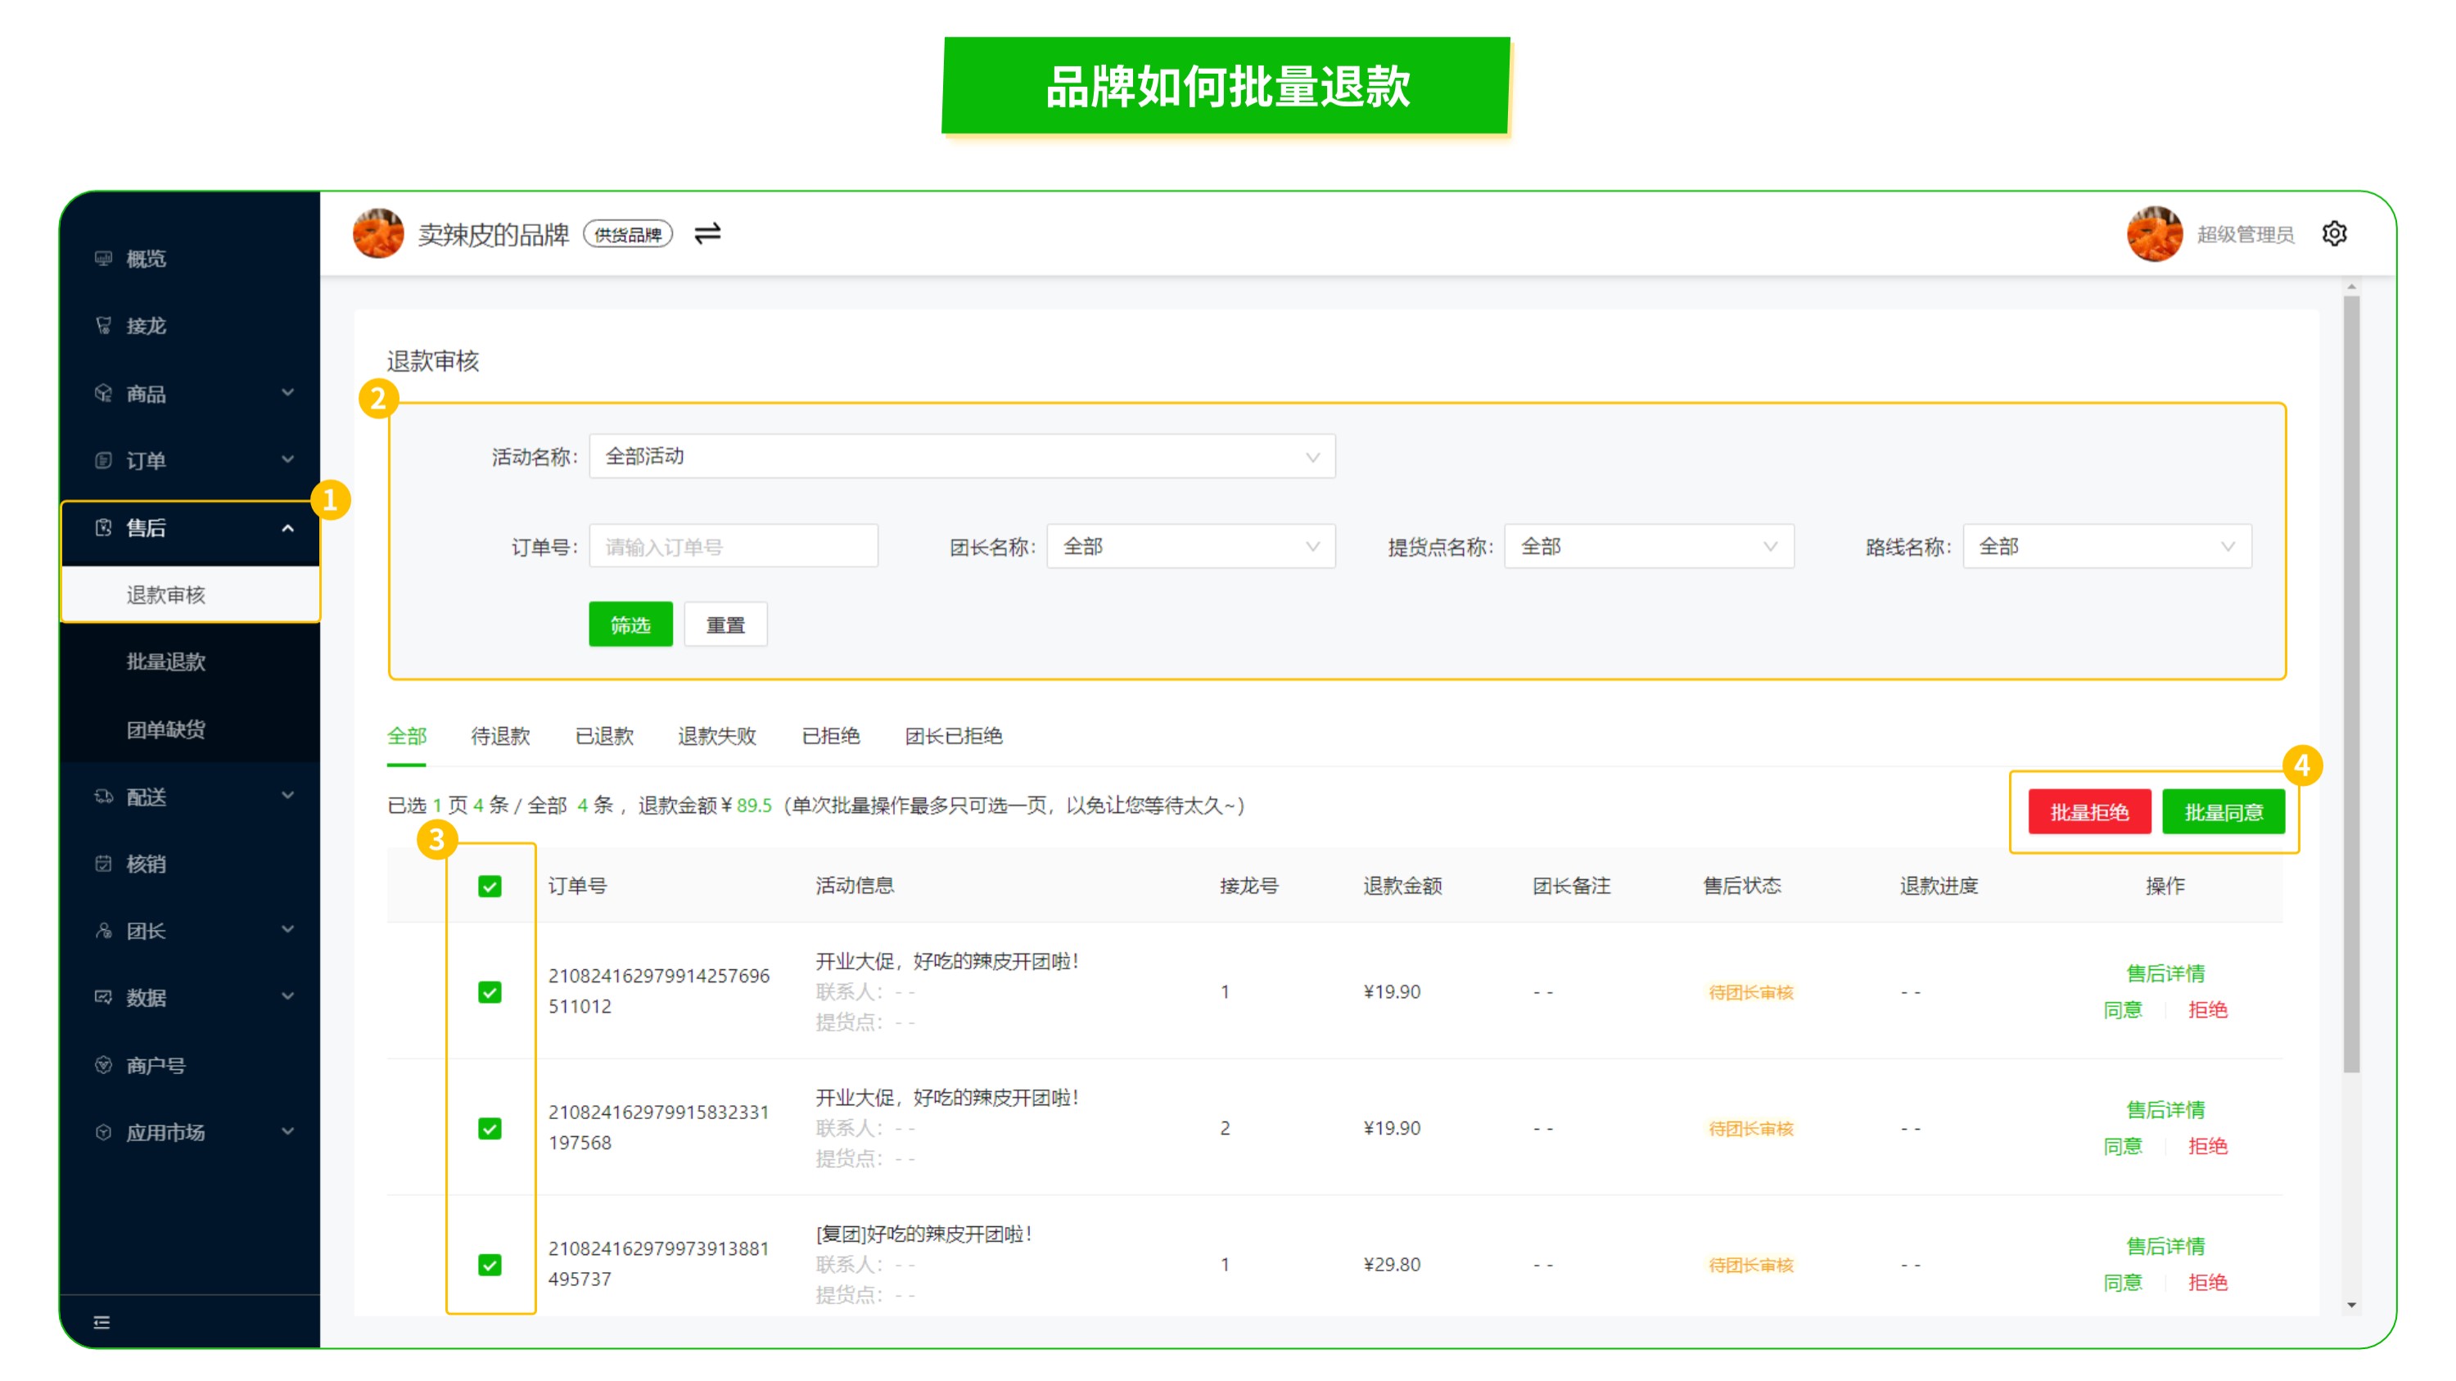The width and height of the screenshot is (2456, 1381).
Task: Select the 退款审核 submenu item
Action: (191, 594)
